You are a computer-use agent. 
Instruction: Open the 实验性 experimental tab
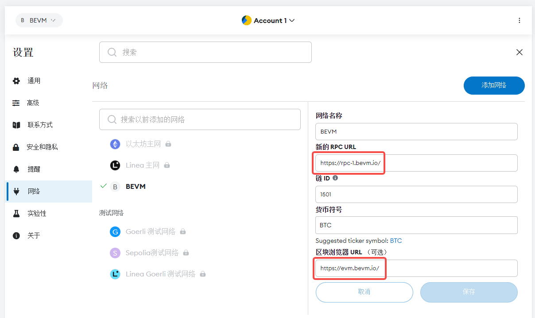pos(49,213)
